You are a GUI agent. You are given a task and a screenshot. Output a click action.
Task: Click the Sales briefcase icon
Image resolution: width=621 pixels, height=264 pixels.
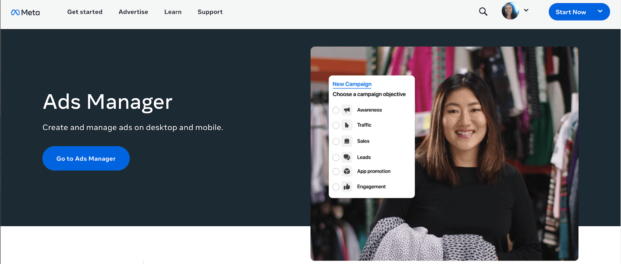[x=347, y=141]
